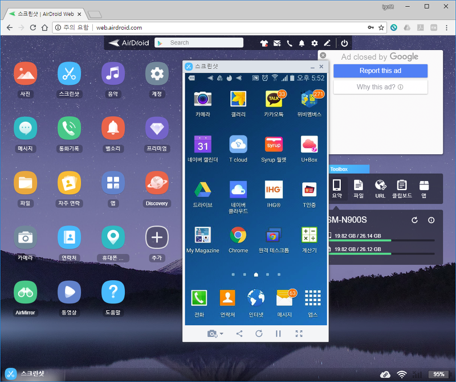Open the 파일 (Files) folder icon
This screenshot has height=382, width=456.
point(25,183)
